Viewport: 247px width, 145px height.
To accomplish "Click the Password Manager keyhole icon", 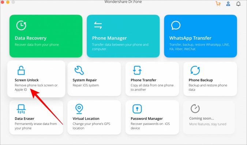I will (x=137, y=109).
